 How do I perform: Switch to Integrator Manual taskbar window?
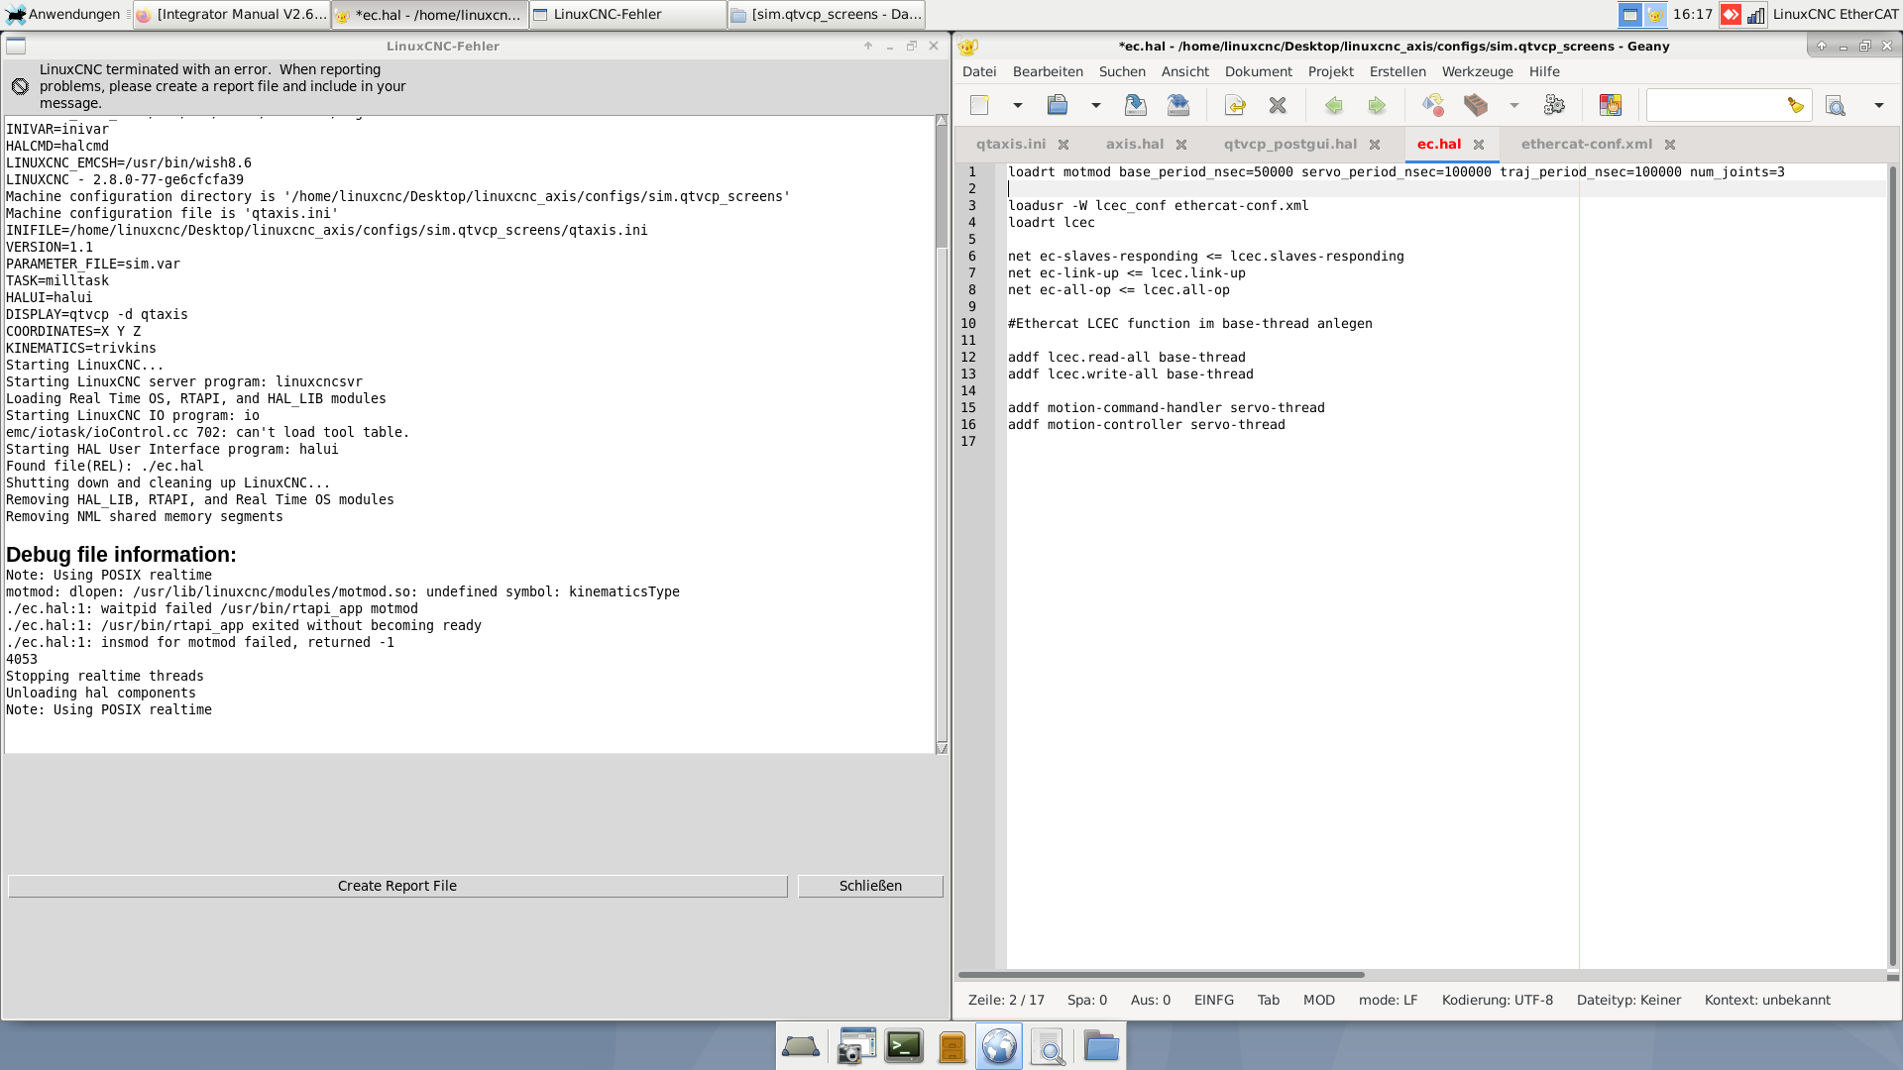pyautogui.click(x=231, y=14)
